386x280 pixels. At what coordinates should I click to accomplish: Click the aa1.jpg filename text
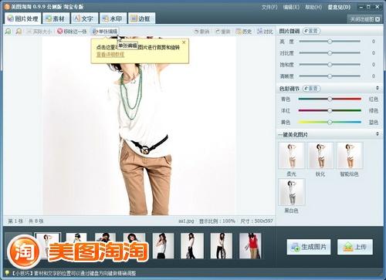pos(186,221)
